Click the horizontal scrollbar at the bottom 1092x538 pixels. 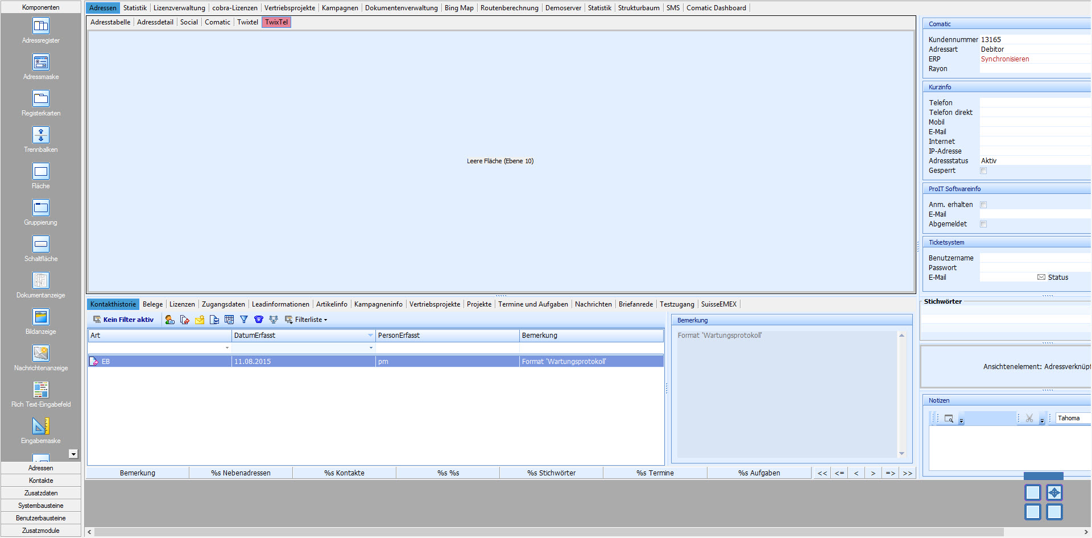546,532
